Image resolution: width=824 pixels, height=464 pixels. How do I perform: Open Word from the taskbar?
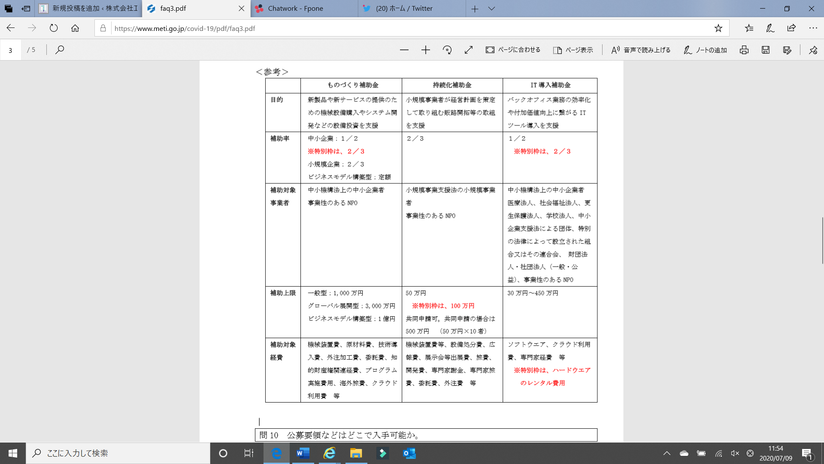point(303,453)
